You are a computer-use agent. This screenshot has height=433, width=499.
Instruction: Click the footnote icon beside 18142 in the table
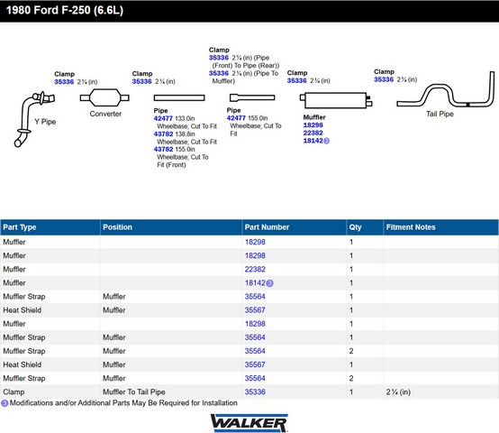(269, 283)
